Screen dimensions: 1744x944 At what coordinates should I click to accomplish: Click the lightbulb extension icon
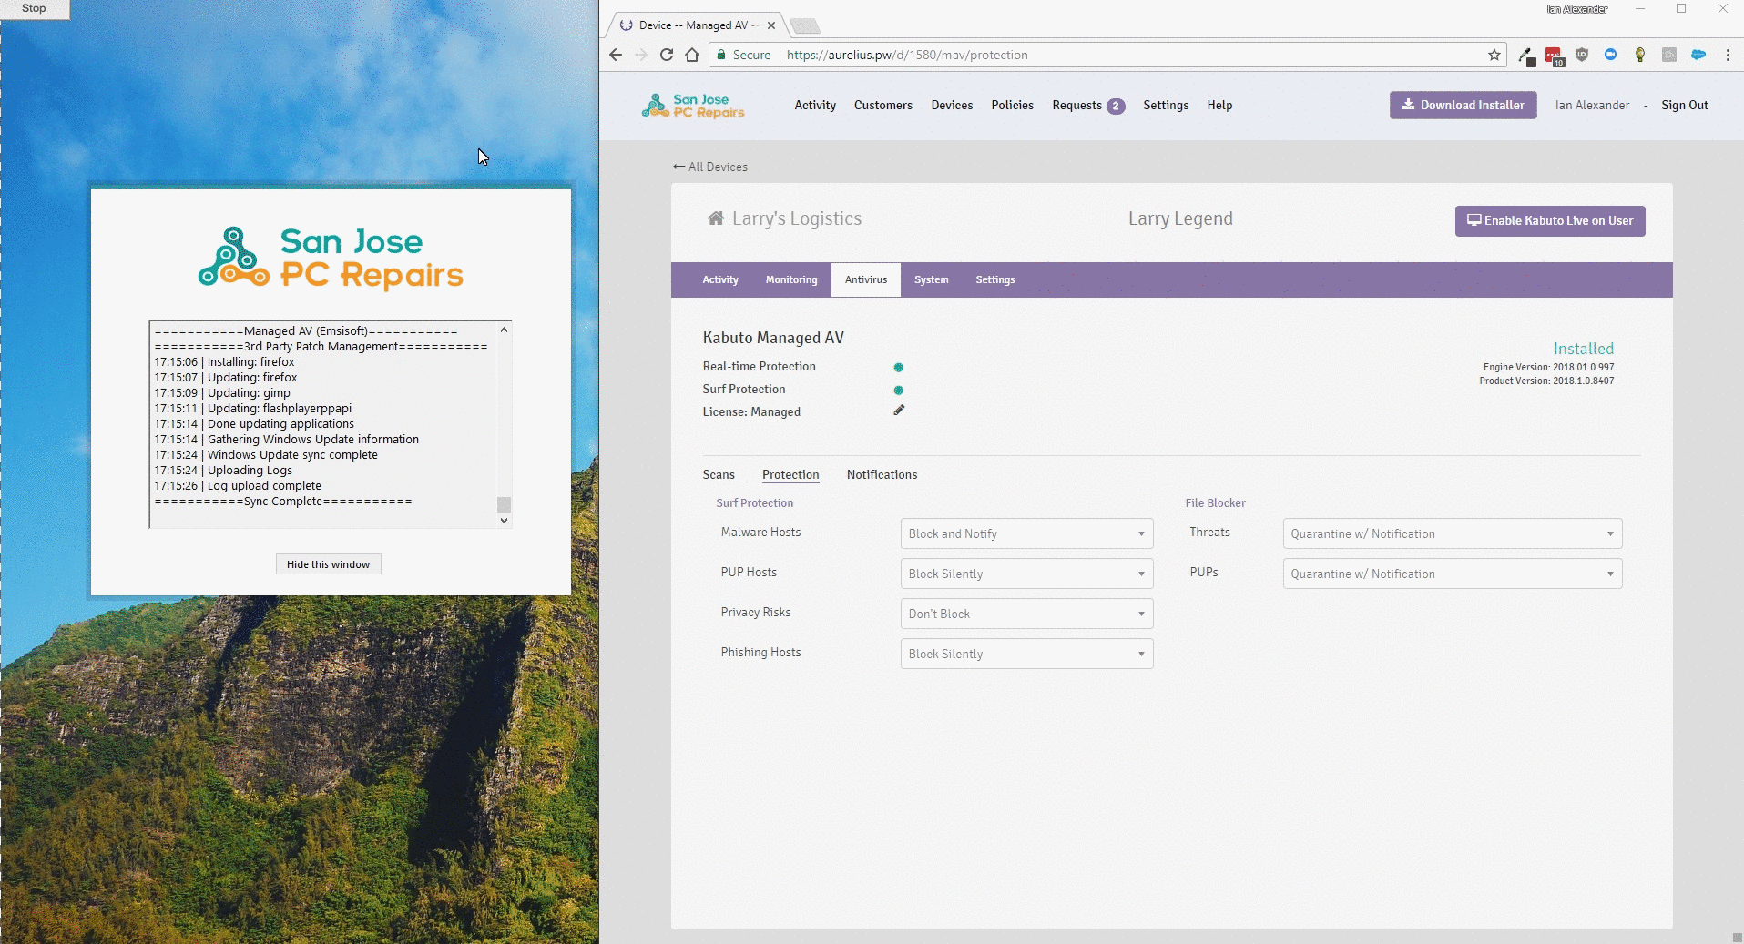[x=1640, y=55]
